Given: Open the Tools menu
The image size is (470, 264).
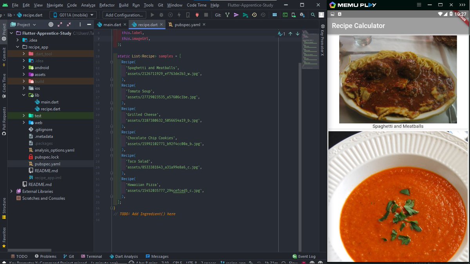Looking at the screenshot, I should [x=148, y=5].
